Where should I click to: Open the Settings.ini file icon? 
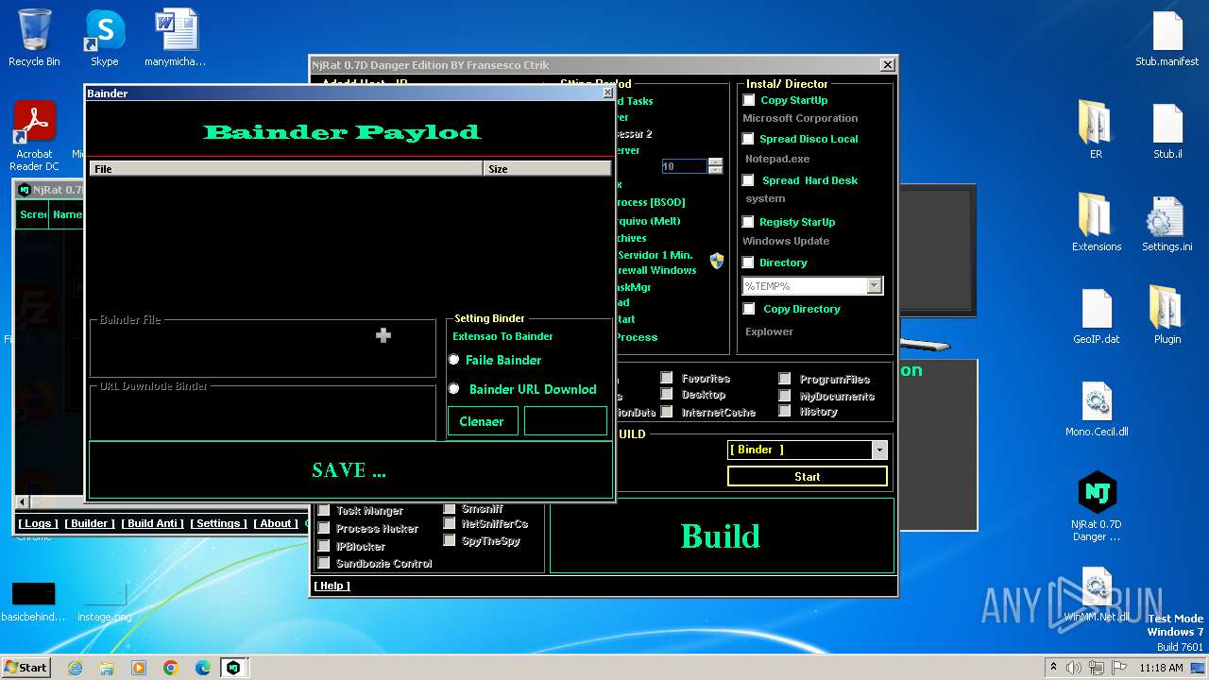(x=1167, y=221)
